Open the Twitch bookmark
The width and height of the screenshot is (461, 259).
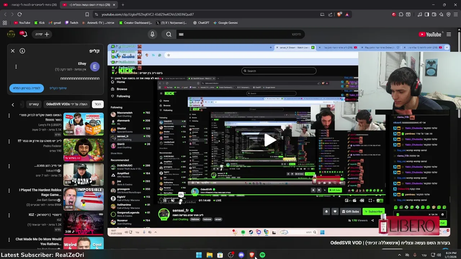pyautogui.click(x=71, y=23)
